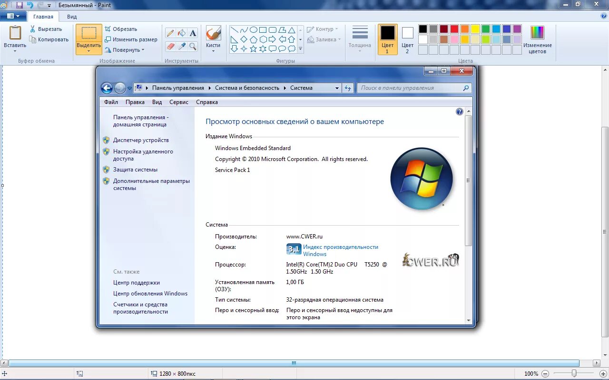
Task: Select the Left arrow shape
Action: coord(282,39)
